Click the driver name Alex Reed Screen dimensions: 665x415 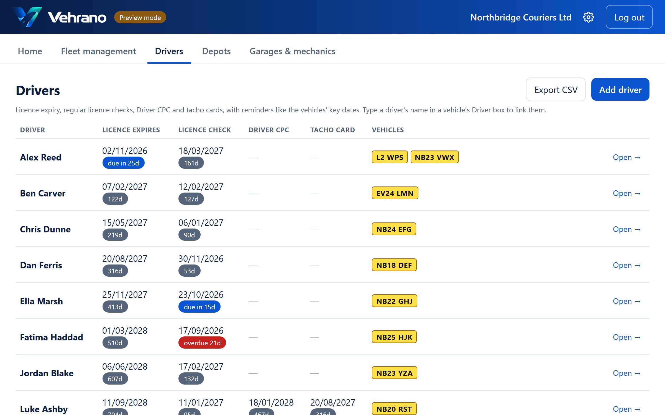click(x=41, y=157)
